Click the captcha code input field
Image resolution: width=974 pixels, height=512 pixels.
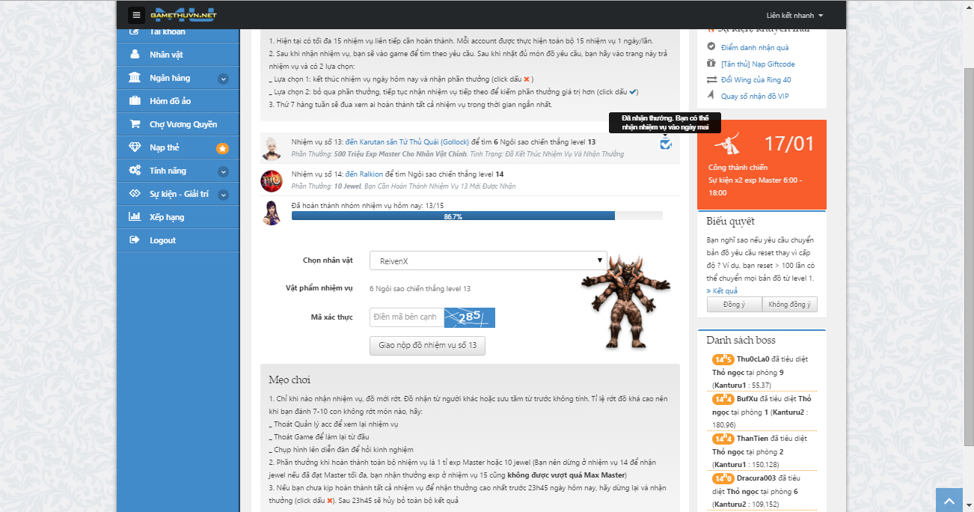coord(406,317)
